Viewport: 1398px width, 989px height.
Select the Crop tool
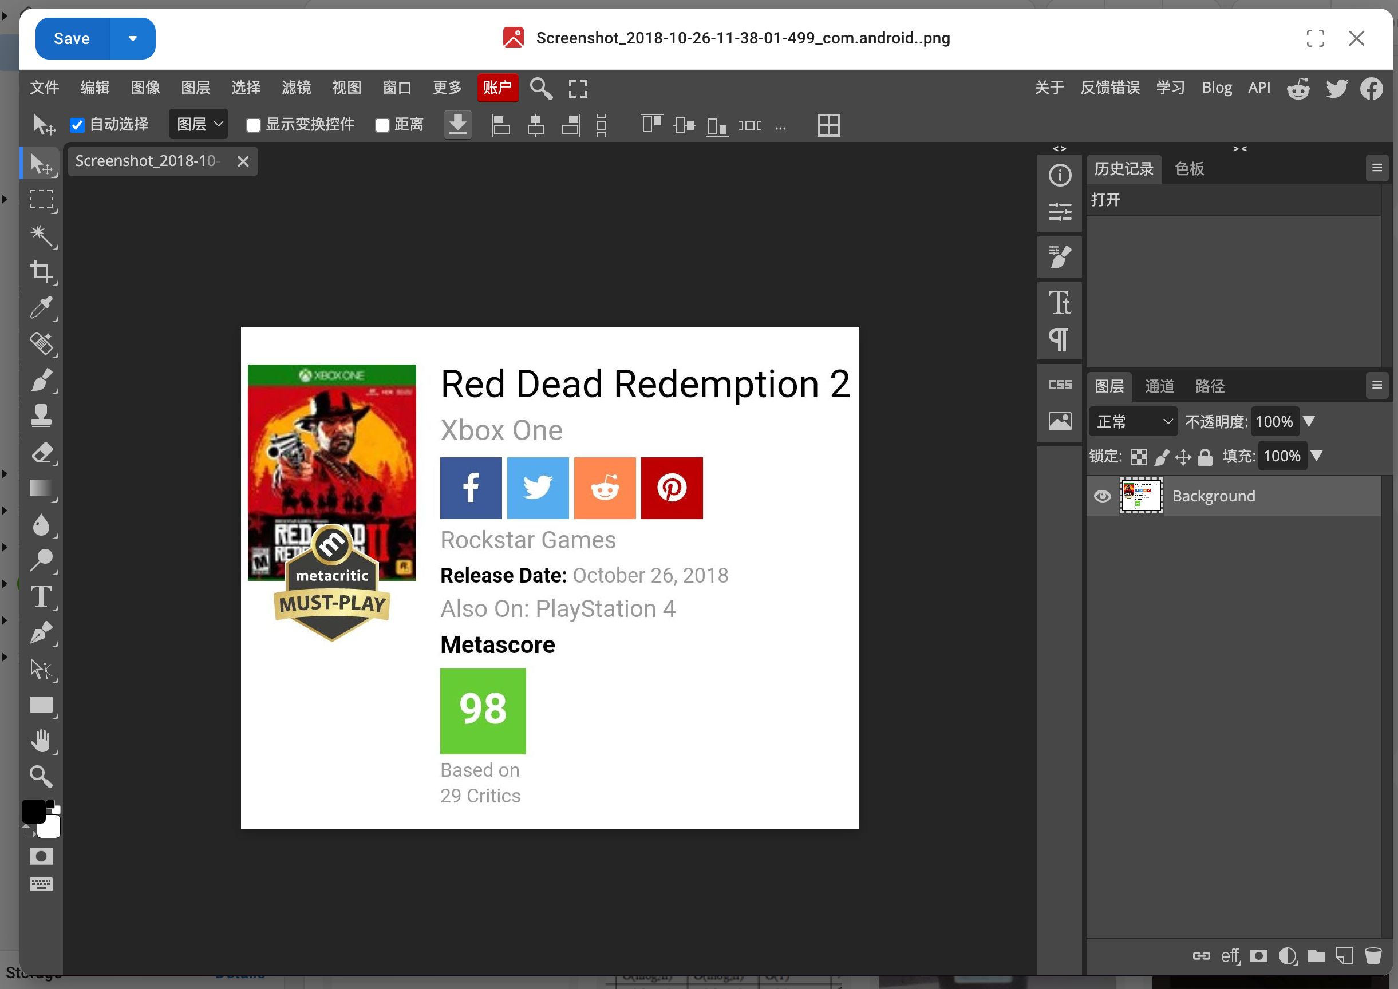(x=41, y=272)
